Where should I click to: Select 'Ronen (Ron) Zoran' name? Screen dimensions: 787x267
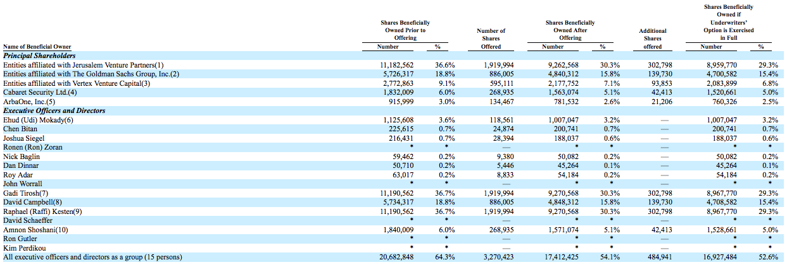33,147
